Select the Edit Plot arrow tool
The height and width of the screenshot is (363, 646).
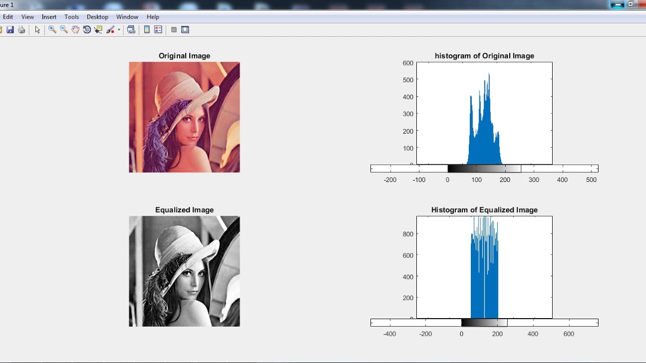tap(37, 30)
